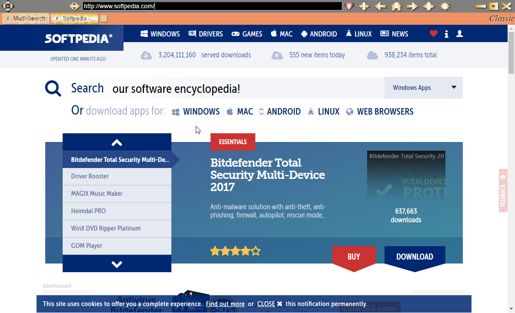This screenshot has width=515, height=313.
Task: Click the user account icon
Action: (459, 33)
